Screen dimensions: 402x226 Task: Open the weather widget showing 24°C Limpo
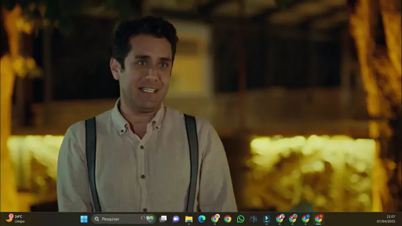click(16, 219)
